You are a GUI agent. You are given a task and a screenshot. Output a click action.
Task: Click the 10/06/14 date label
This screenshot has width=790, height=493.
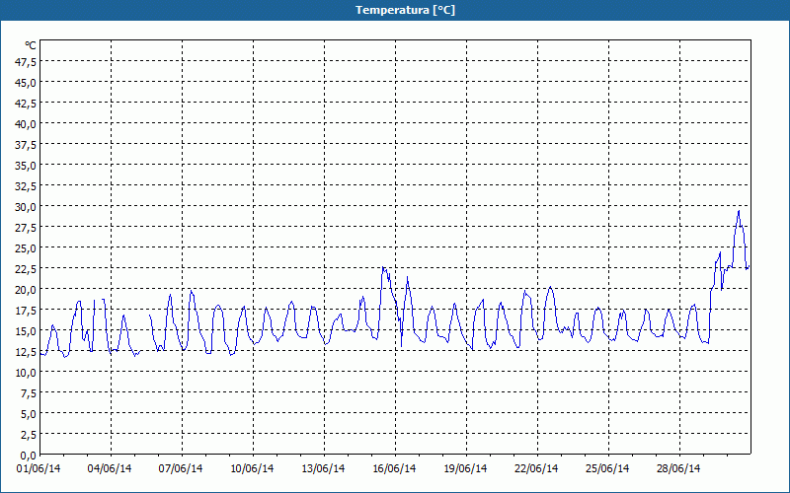pyautogui.click(x=252, y=468)
